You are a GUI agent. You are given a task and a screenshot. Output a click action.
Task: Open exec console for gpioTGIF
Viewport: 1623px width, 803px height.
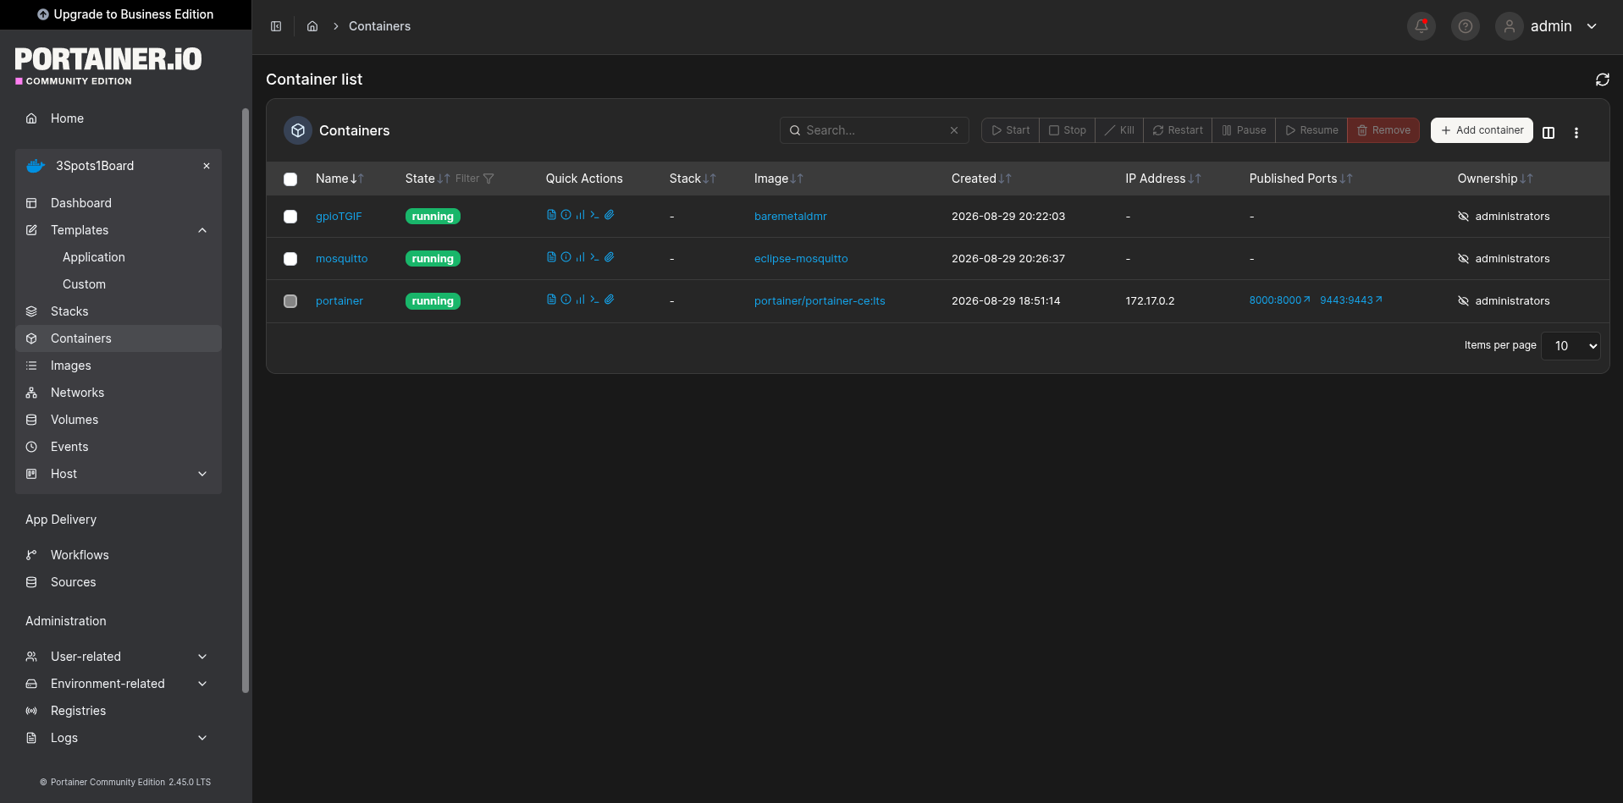pos(594,215)
